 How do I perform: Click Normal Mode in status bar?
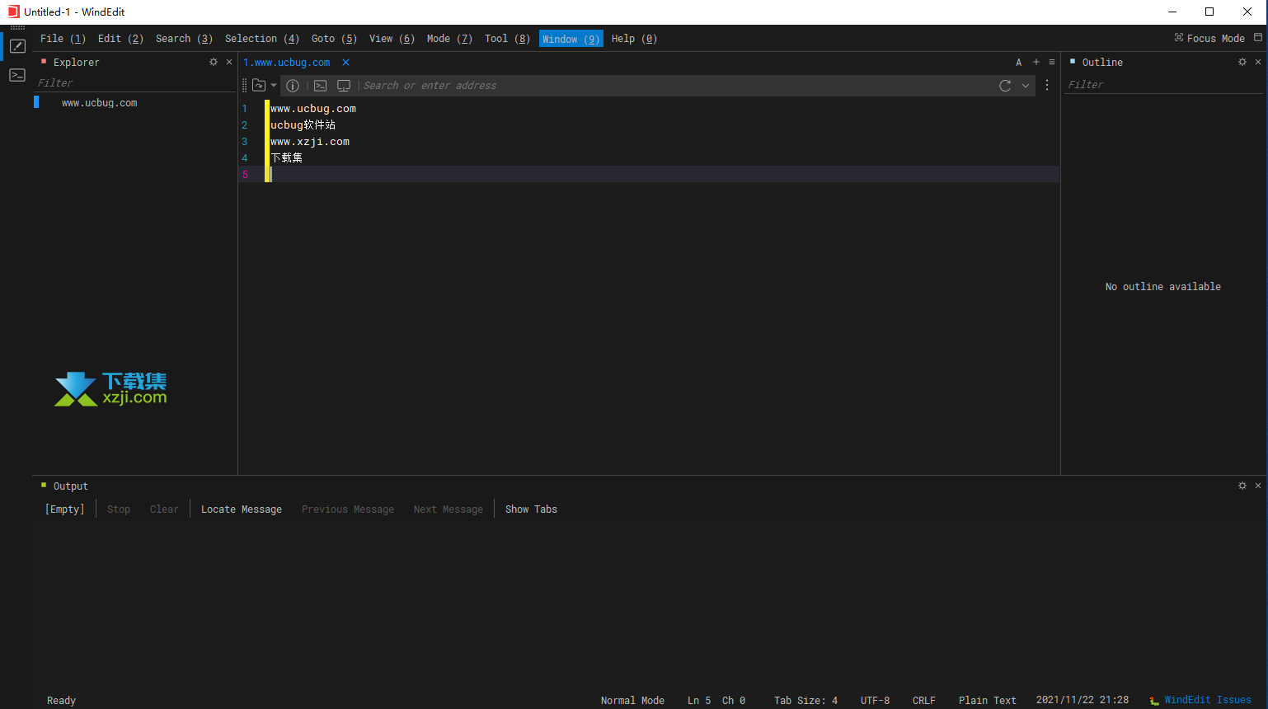coord(632,701)
